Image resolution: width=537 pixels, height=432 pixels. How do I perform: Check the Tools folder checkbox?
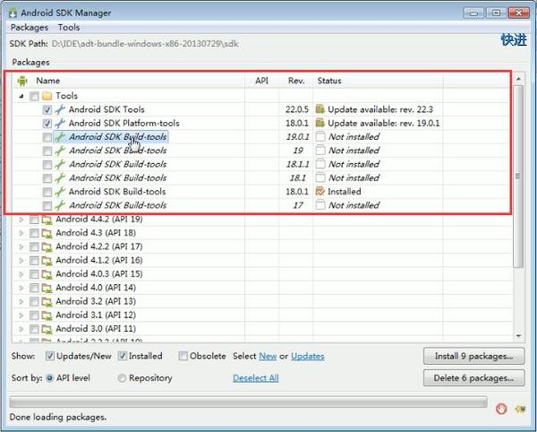click(34, 96)
